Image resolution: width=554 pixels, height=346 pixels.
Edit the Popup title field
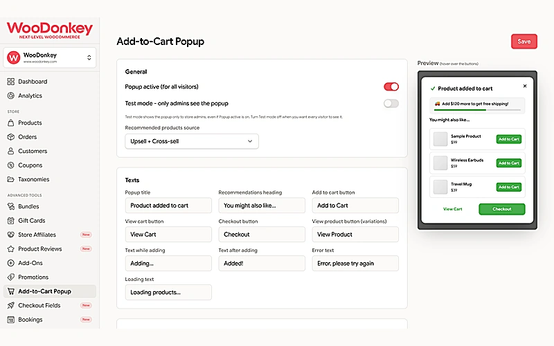click(x=168, y=206)
